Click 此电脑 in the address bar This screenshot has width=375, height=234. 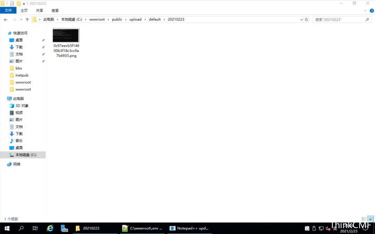coord(49,19)
